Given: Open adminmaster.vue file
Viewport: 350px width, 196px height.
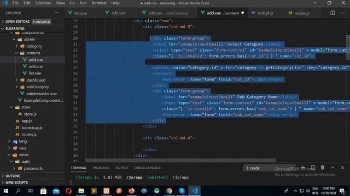Looking at the screenshot, I should (x=42, y=94).
